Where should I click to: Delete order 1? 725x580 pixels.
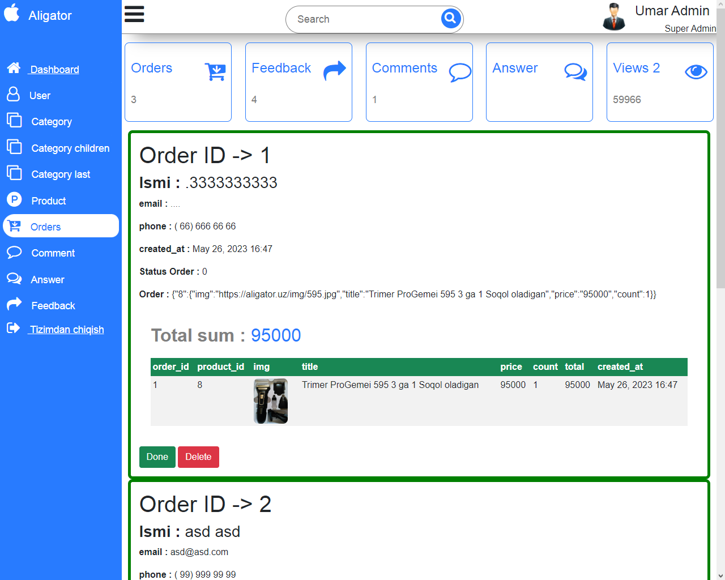pyautogui.click(x=198, y=457)
